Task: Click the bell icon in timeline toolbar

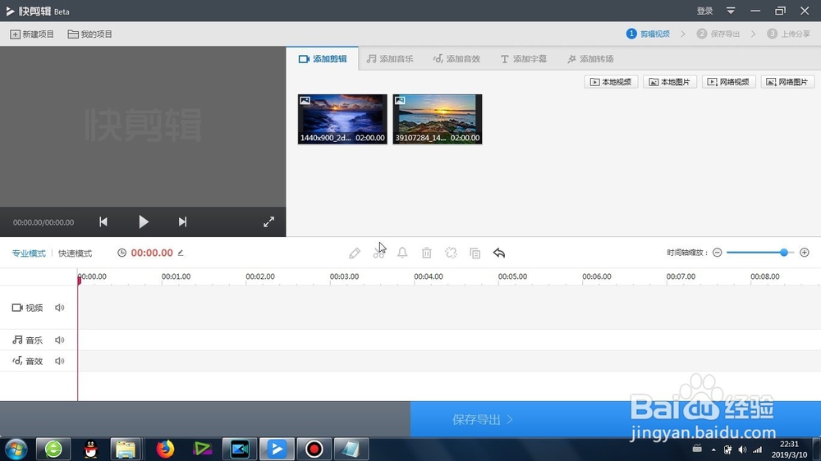Action: [402, 253]
